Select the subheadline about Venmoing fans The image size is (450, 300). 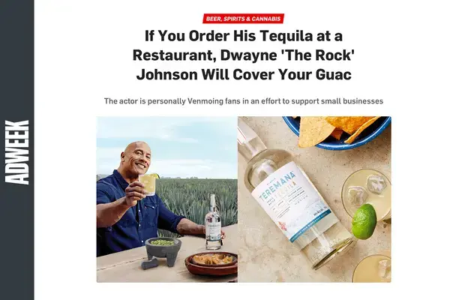pyautogui.click(x=243, y=101)
